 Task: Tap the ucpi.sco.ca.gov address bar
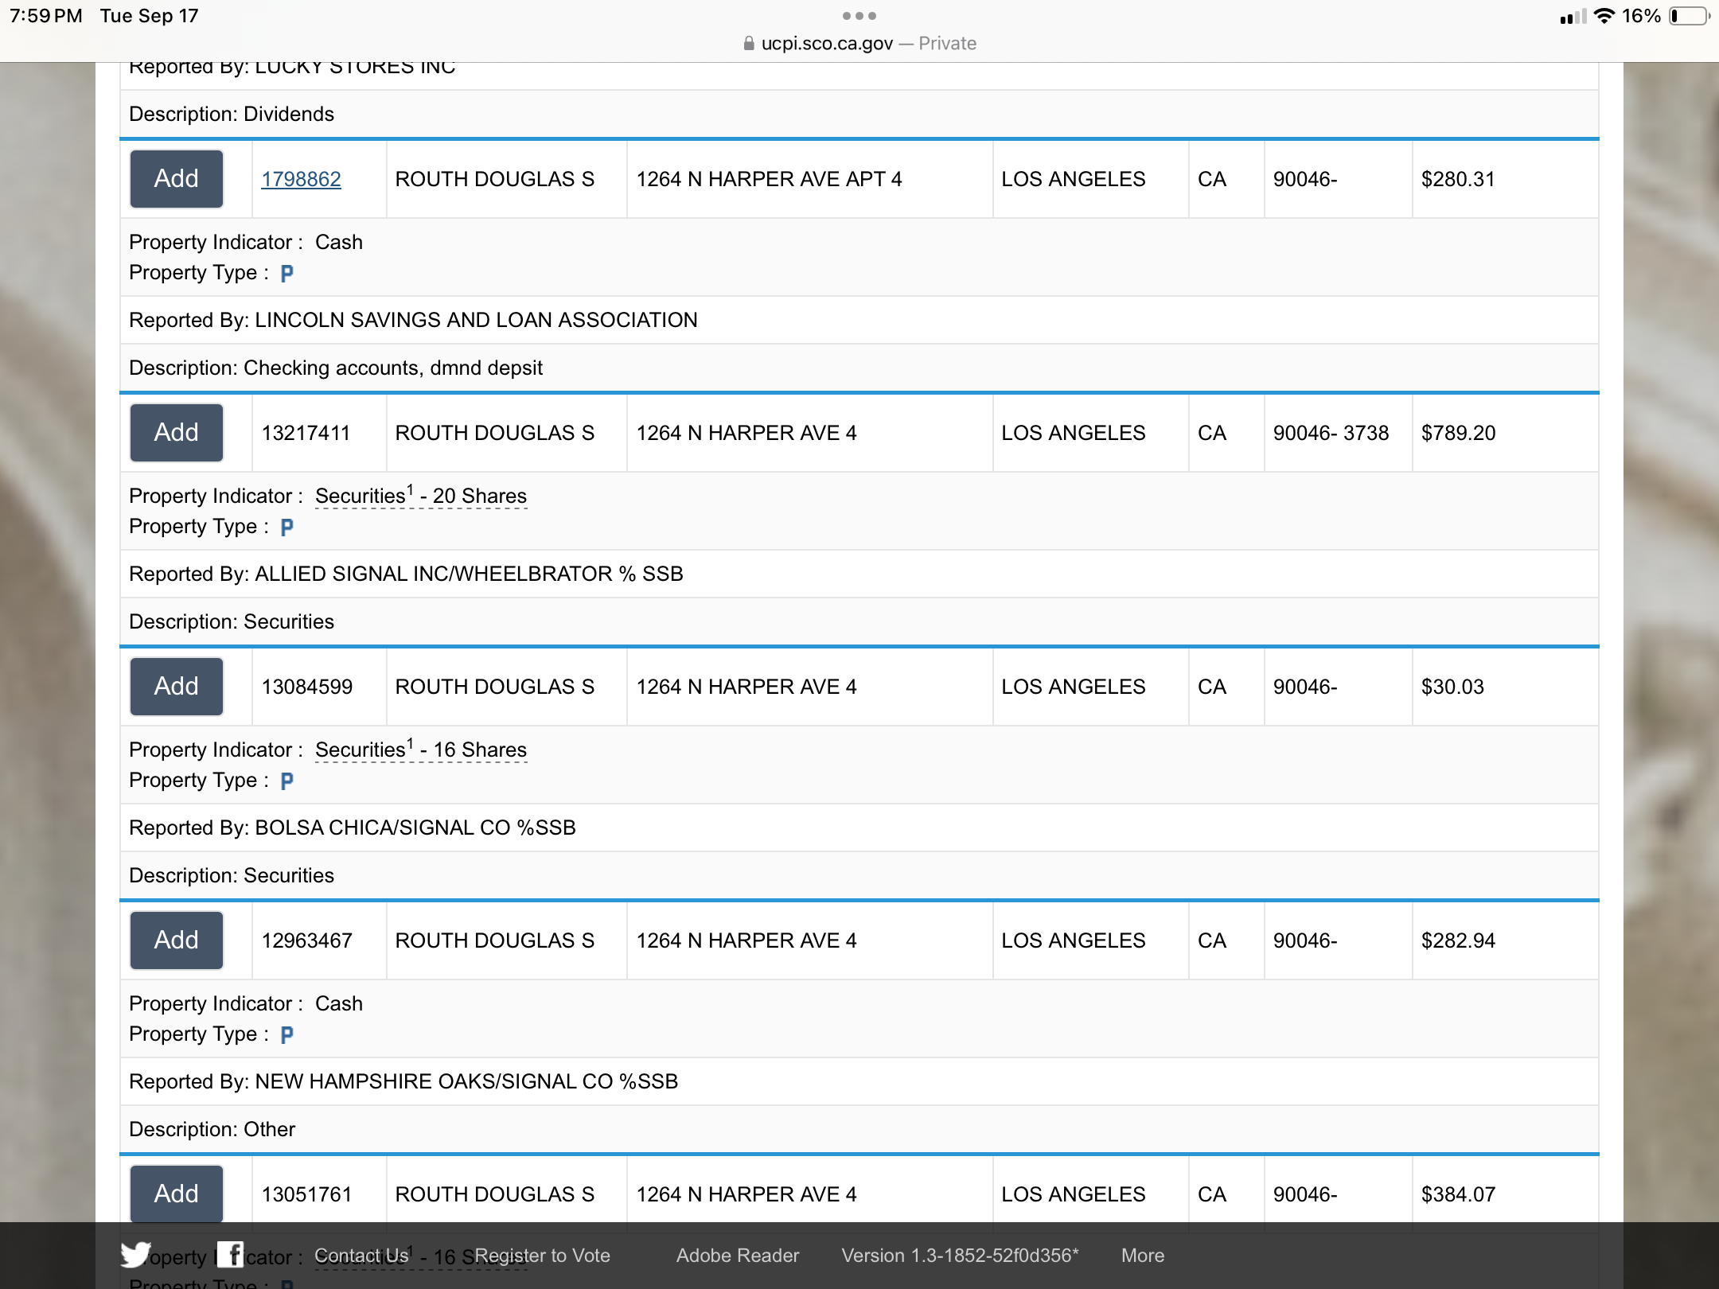(x=859, y=43)
